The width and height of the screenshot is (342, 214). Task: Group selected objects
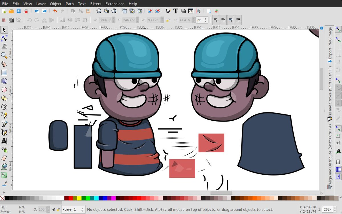(150, 11)
